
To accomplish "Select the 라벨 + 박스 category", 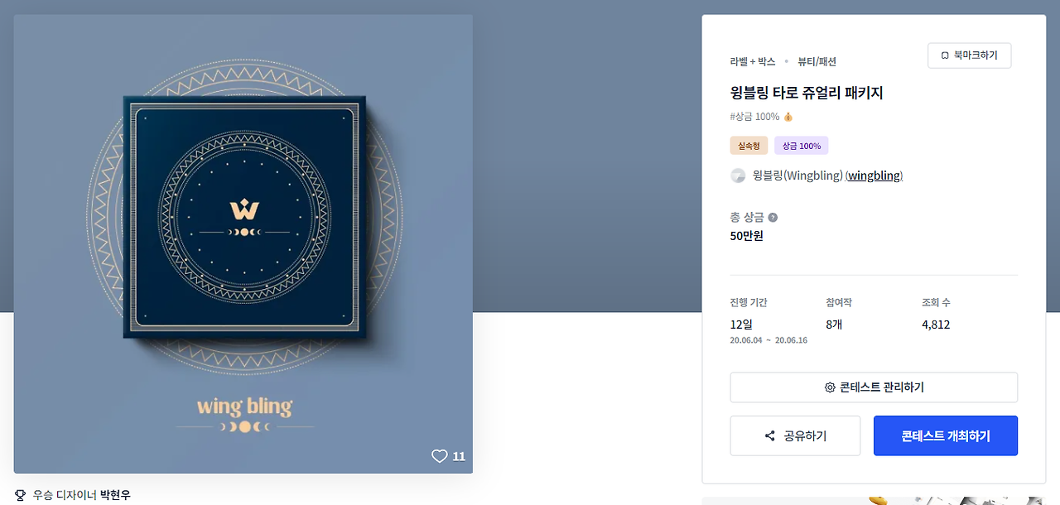I will point(753,61).
